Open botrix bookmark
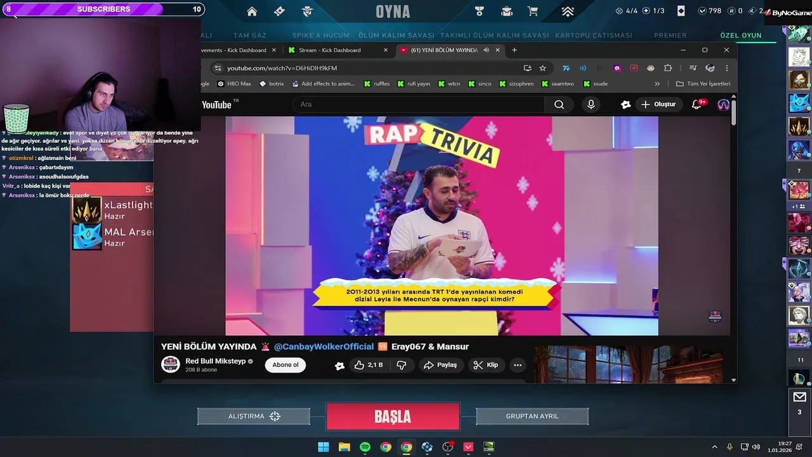The image size is (812, 457). tap(272, 84)
